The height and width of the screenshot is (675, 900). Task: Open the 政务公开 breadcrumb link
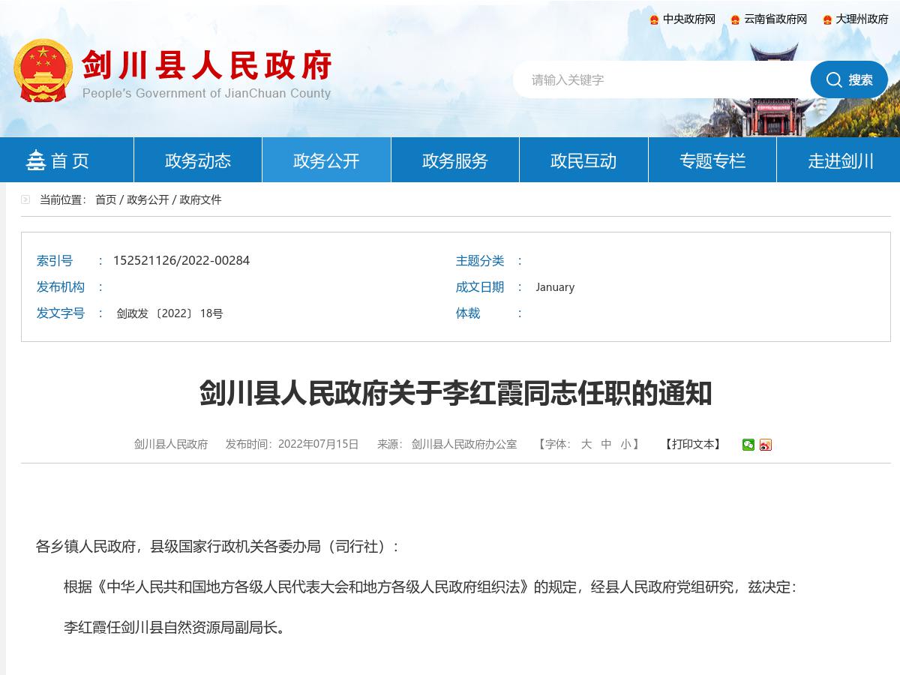click(x=150, y=200)
